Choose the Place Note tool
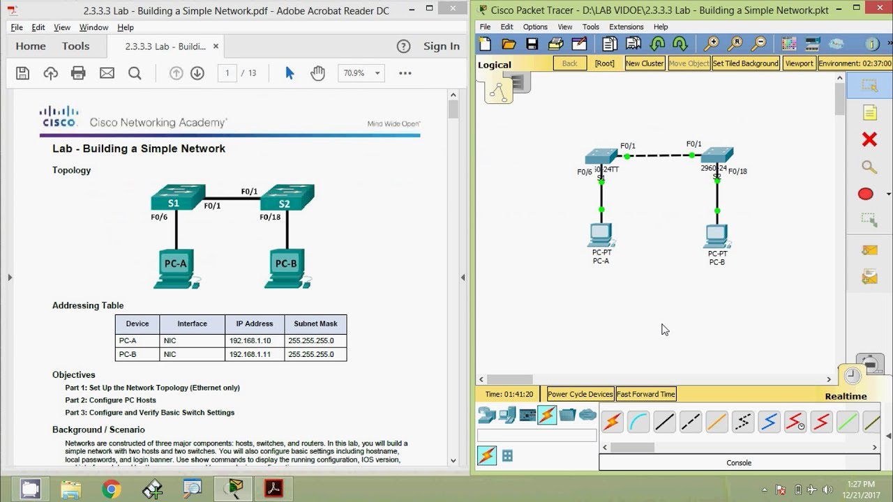Viewport: 893px width, 502px height. (x=869, y=112)
